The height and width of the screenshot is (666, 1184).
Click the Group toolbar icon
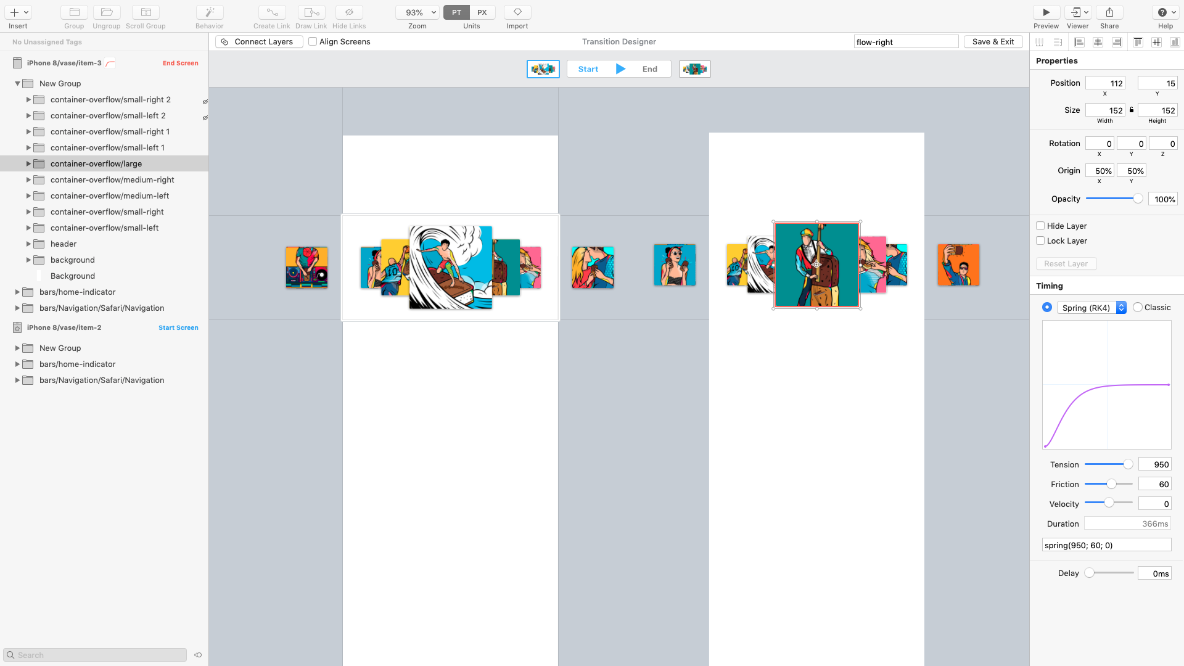(x=74, y=12)
